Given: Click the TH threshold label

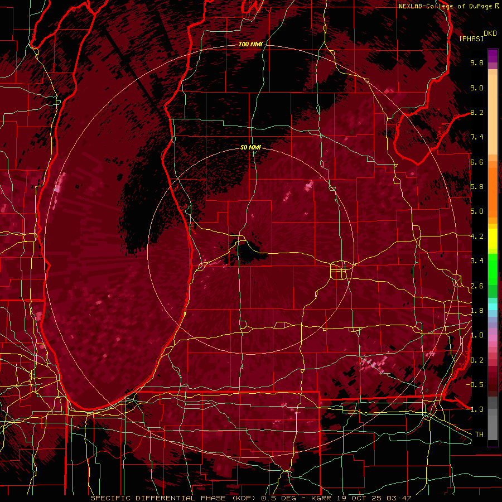Looking at the screenshot, I should point(479,435).
